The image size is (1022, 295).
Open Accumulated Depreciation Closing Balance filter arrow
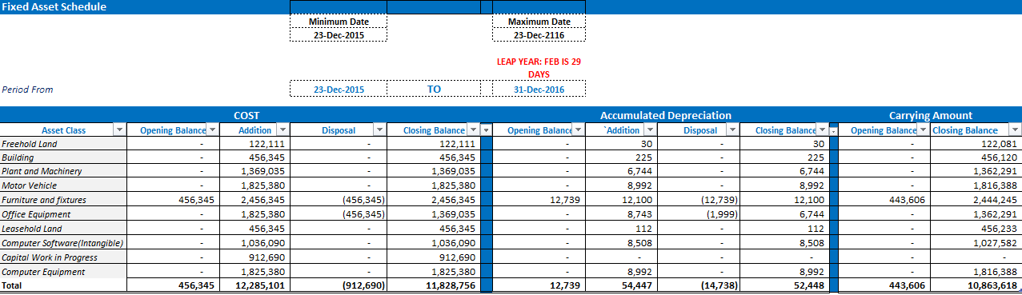point(822,130)
